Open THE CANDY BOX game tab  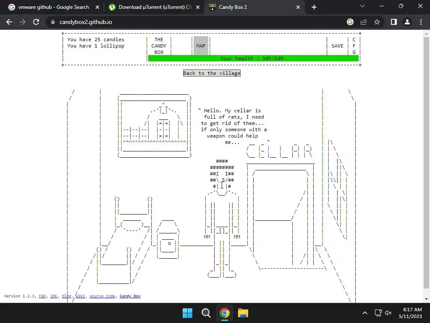(x=159, y=46)
